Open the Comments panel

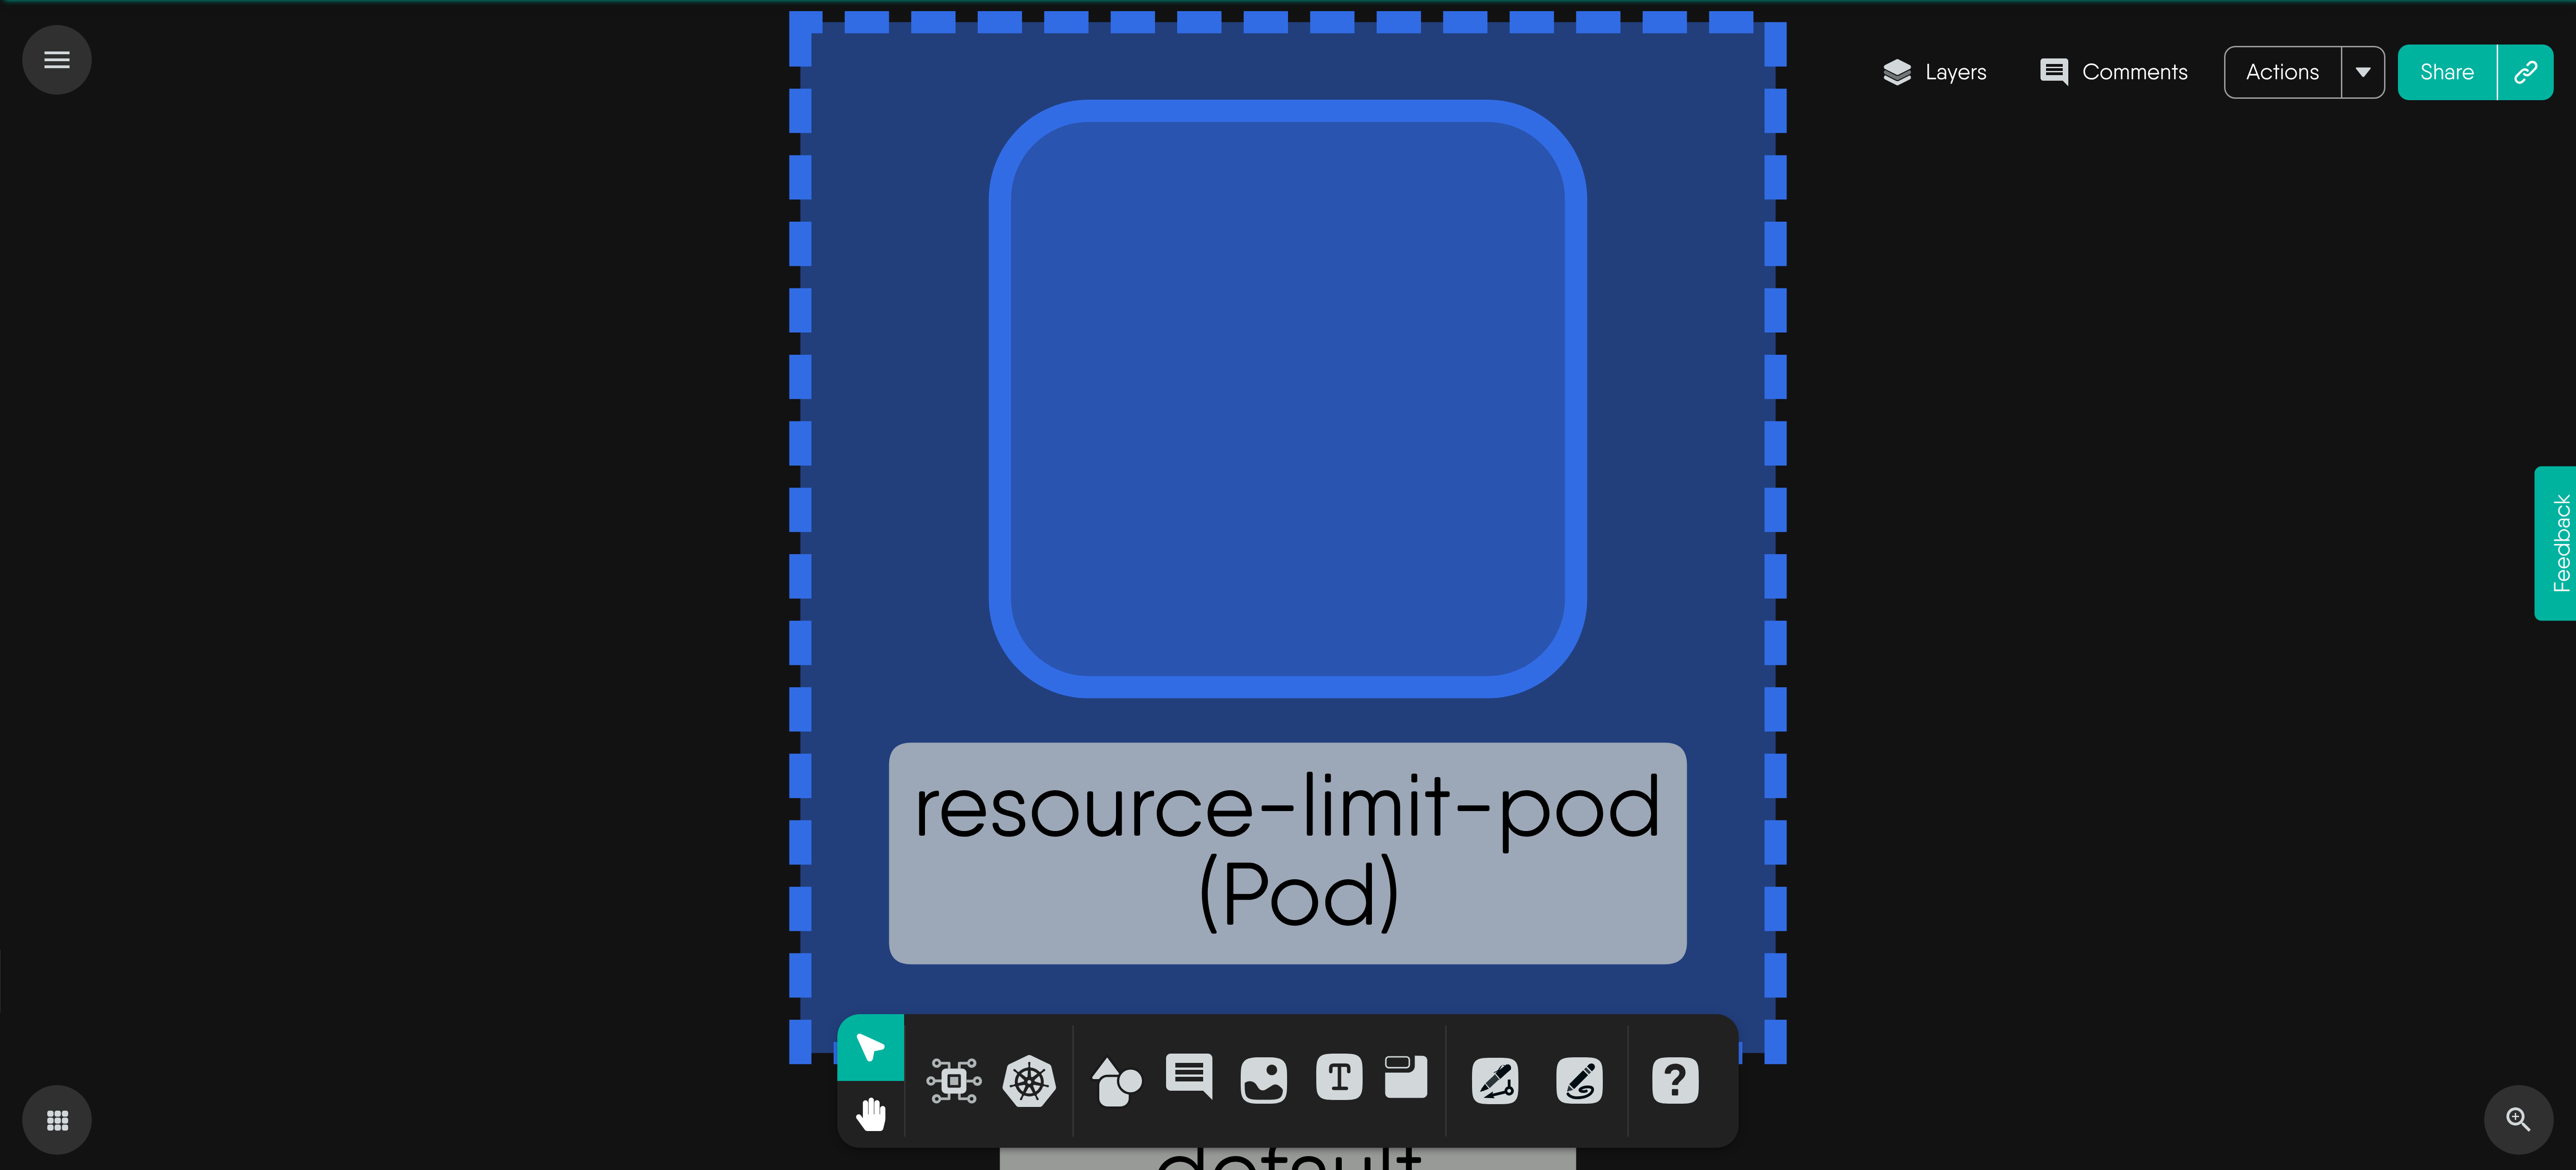click(x=2113, y=72)
